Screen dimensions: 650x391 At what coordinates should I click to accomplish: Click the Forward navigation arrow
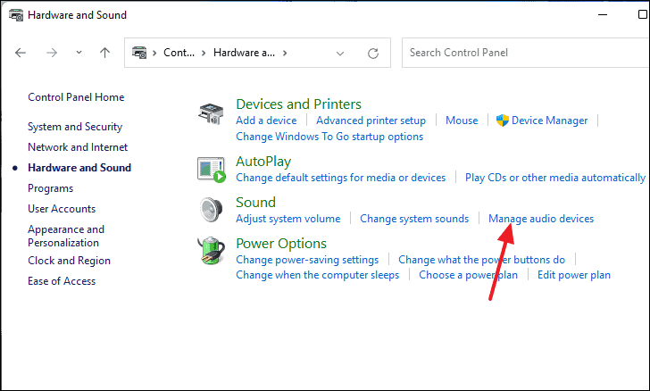coord(52,53)
